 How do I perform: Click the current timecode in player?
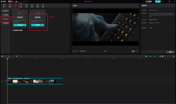[x=75, y=51]
